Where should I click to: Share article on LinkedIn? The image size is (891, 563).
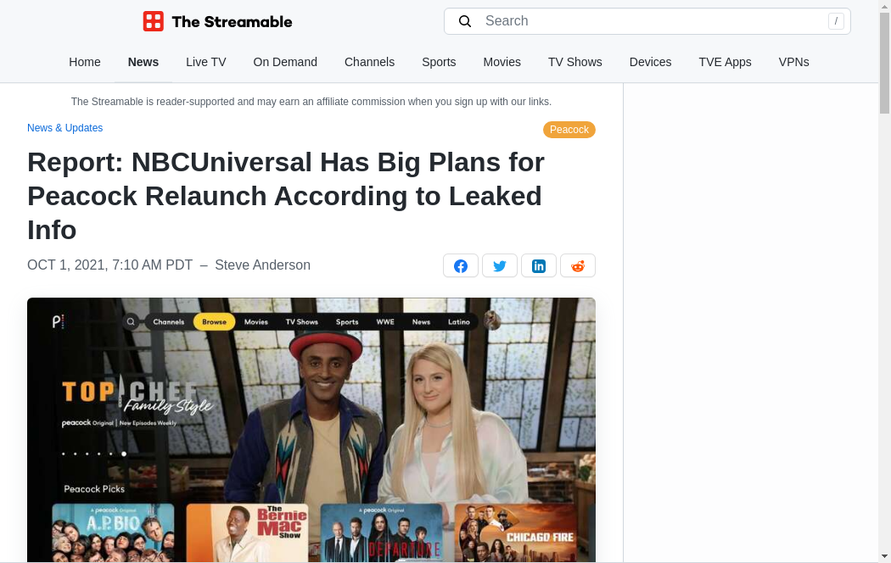pos(539,265)
